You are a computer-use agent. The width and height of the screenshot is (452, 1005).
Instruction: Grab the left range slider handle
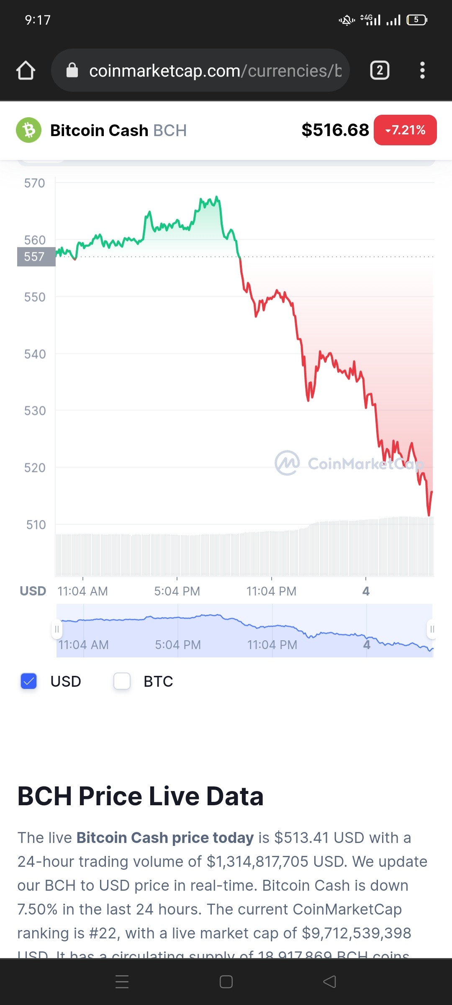[x=57, y=629]
